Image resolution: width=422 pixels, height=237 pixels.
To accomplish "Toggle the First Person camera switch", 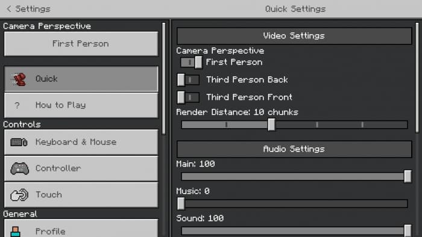I will pyautogui.click(x=191, y=63).
